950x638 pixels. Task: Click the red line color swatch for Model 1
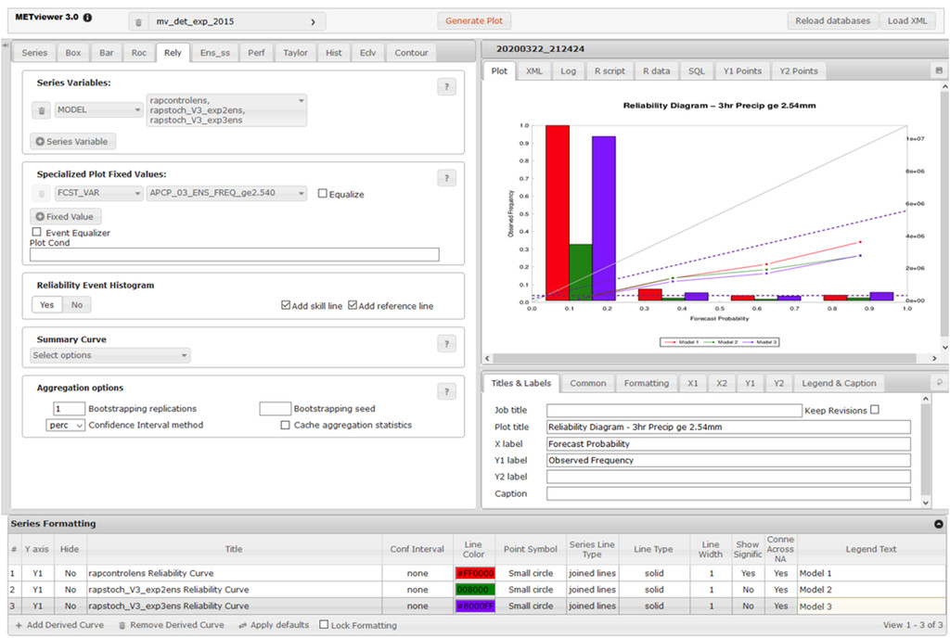pos(476,573)
